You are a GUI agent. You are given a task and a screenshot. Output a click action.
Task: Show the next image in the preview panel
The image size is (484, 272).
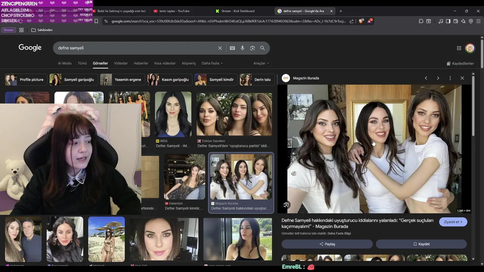click(438, 78)
